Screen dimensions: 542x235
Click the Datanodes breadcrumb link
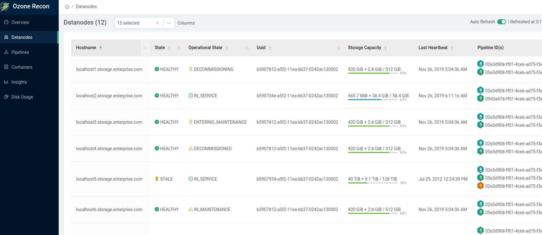86,7
